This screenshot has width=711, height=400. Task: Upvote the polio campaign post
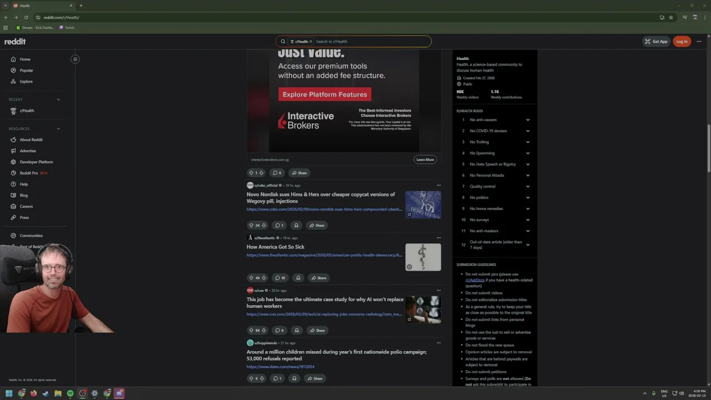tap(251, 378)
